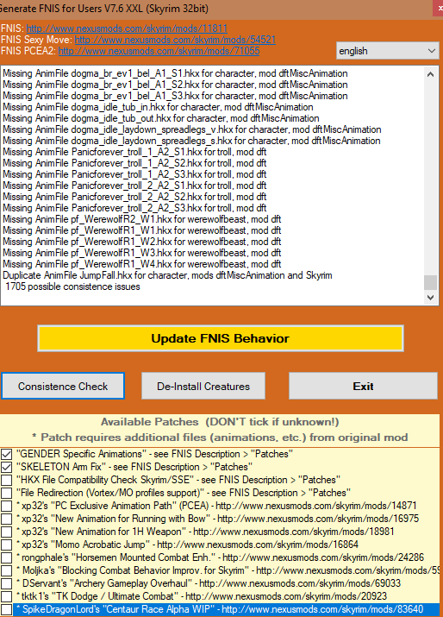Click the Missing dogma_idle_tub_in.hkx line
The width and height of the screenshot is (443, 617).
pos(158,107)
